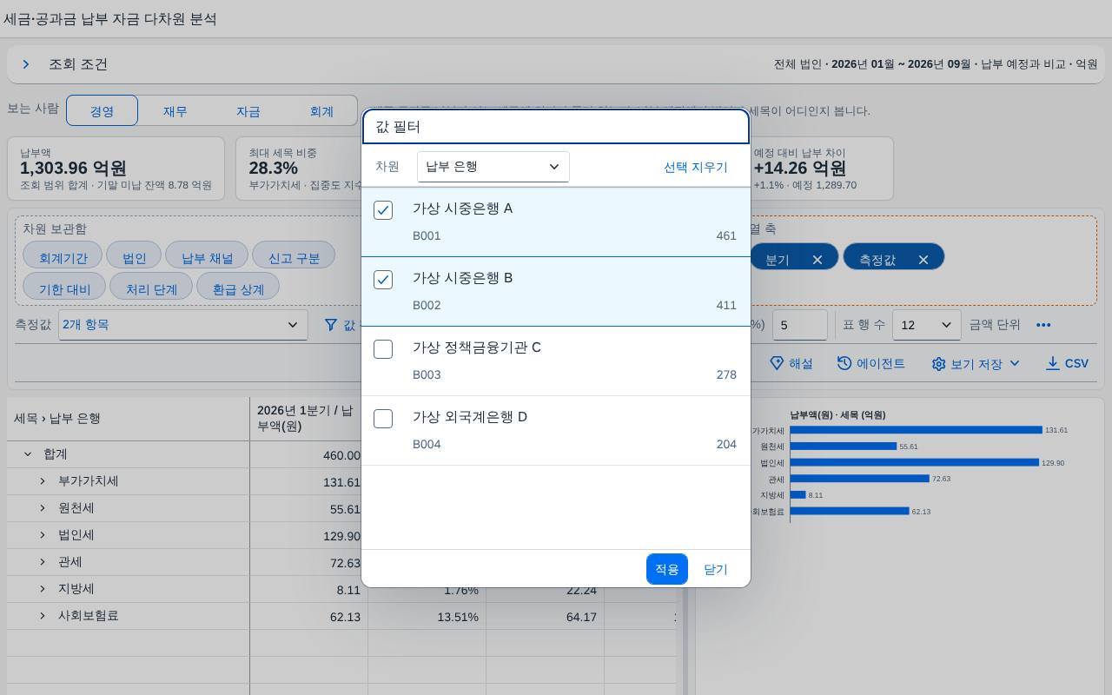Expand the 지방세 tree row

point(43,588)
